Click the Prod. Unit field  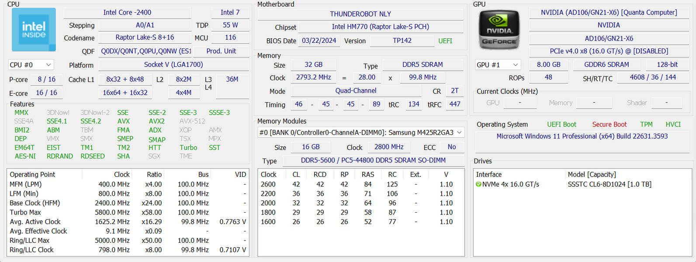[x=221, y=51]
